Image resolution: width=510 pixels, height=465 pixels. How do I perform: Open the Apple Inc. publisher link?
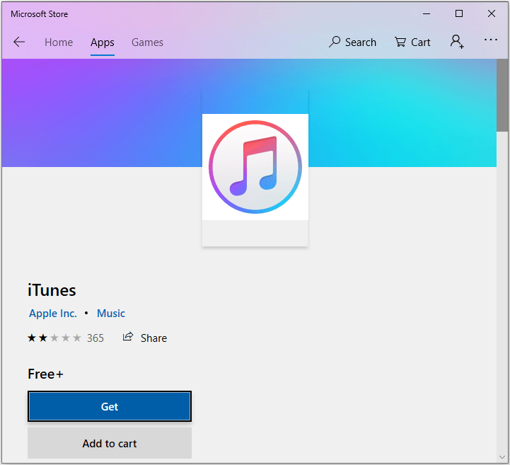[x=53, y=314]
